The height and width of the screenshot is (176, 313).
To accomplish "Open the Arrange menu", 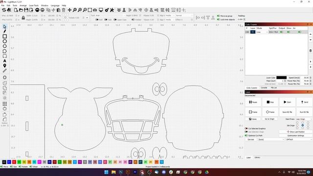I will (23, 5).
